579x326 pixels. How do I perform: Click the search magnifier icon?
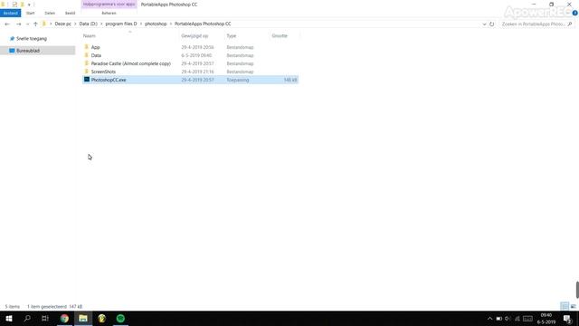570,24
